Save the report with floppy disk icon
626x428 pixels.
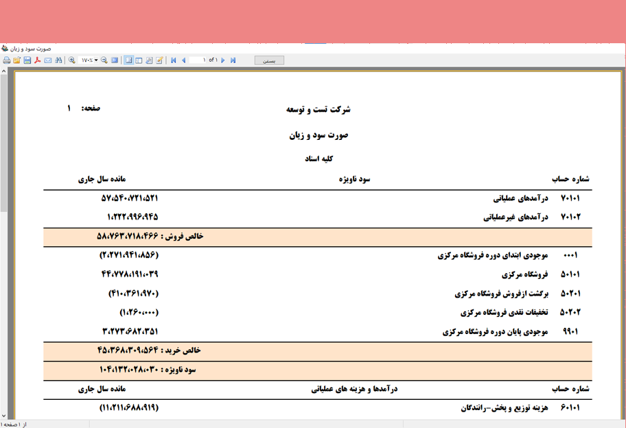[x=27, y=60]
